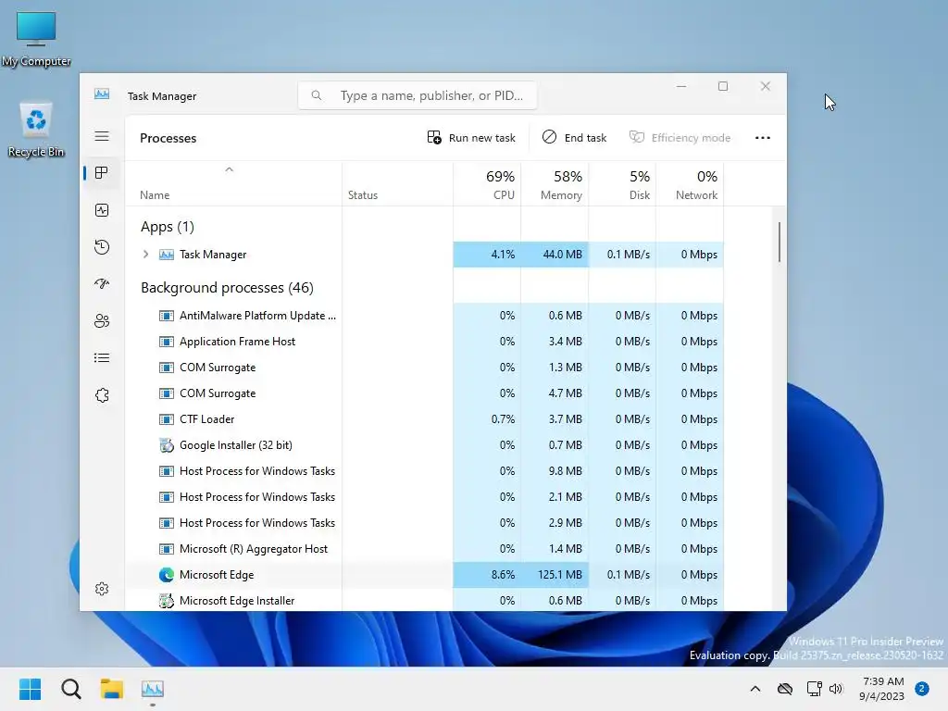Screen dimensions: 948x711
Task: Open the clock showing 7:39 AM
Action: pos(882,689)
